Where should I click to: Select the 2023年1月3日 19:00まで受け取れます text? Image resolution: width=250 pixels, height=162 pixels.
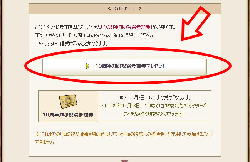pos(154,97)
